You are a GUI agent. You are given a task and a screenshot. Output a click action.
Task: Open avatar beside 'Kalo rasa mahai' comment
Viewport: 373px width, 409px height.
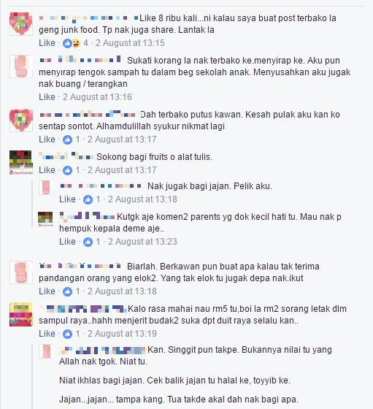click(21, 315)
